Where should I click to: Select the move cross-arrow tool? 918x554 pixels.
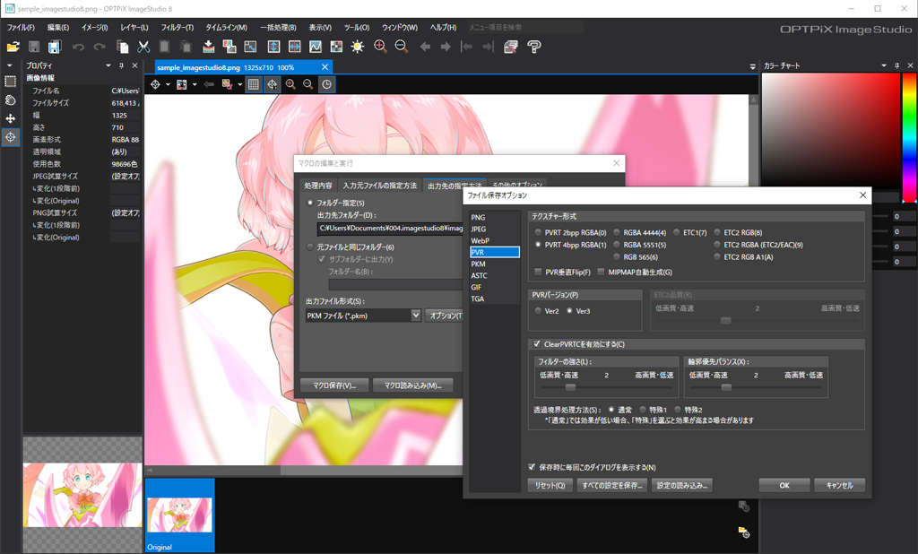pyautogui.click(x=11, y=119)
